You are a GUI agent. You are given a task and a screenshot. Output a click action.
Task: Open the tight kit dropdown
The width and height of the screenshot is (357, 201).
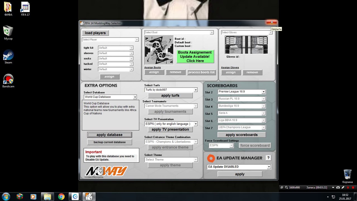coord(115,48)
